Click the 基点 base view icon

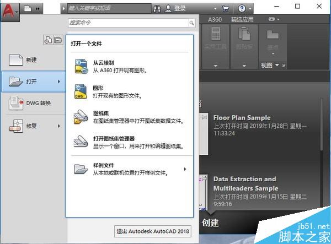(x=273, y=35)
